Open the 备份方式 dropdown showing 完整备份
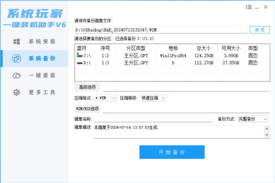The width and height of the screenshot is (275, 183). tap(253, 119)
